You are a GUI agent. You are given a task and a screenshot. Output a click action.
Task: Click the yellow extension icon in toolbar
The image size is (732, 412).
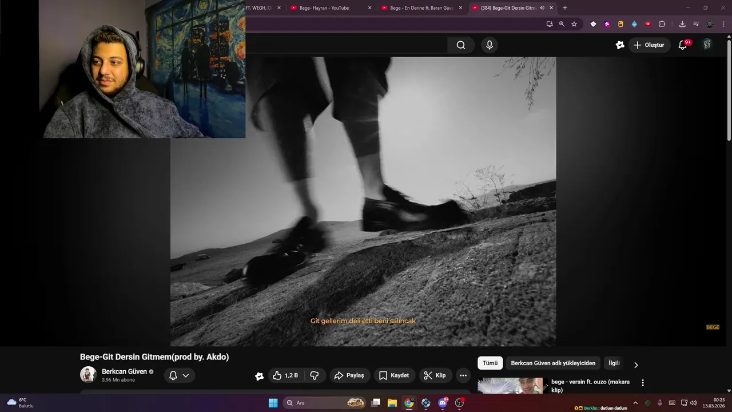click(620, 24)
